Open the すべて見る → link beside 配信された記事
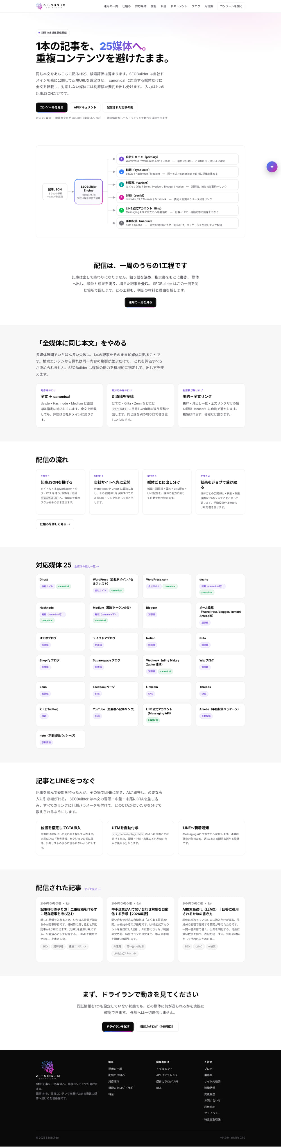The image size is (281, 1147). (x=92, y=889)
